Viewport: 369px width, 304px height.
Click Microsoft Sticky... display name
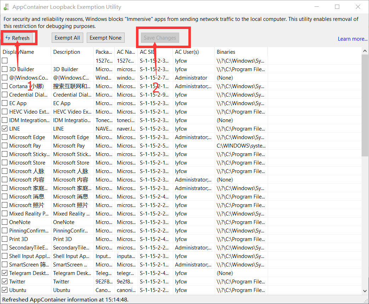(x=29, y=154)
